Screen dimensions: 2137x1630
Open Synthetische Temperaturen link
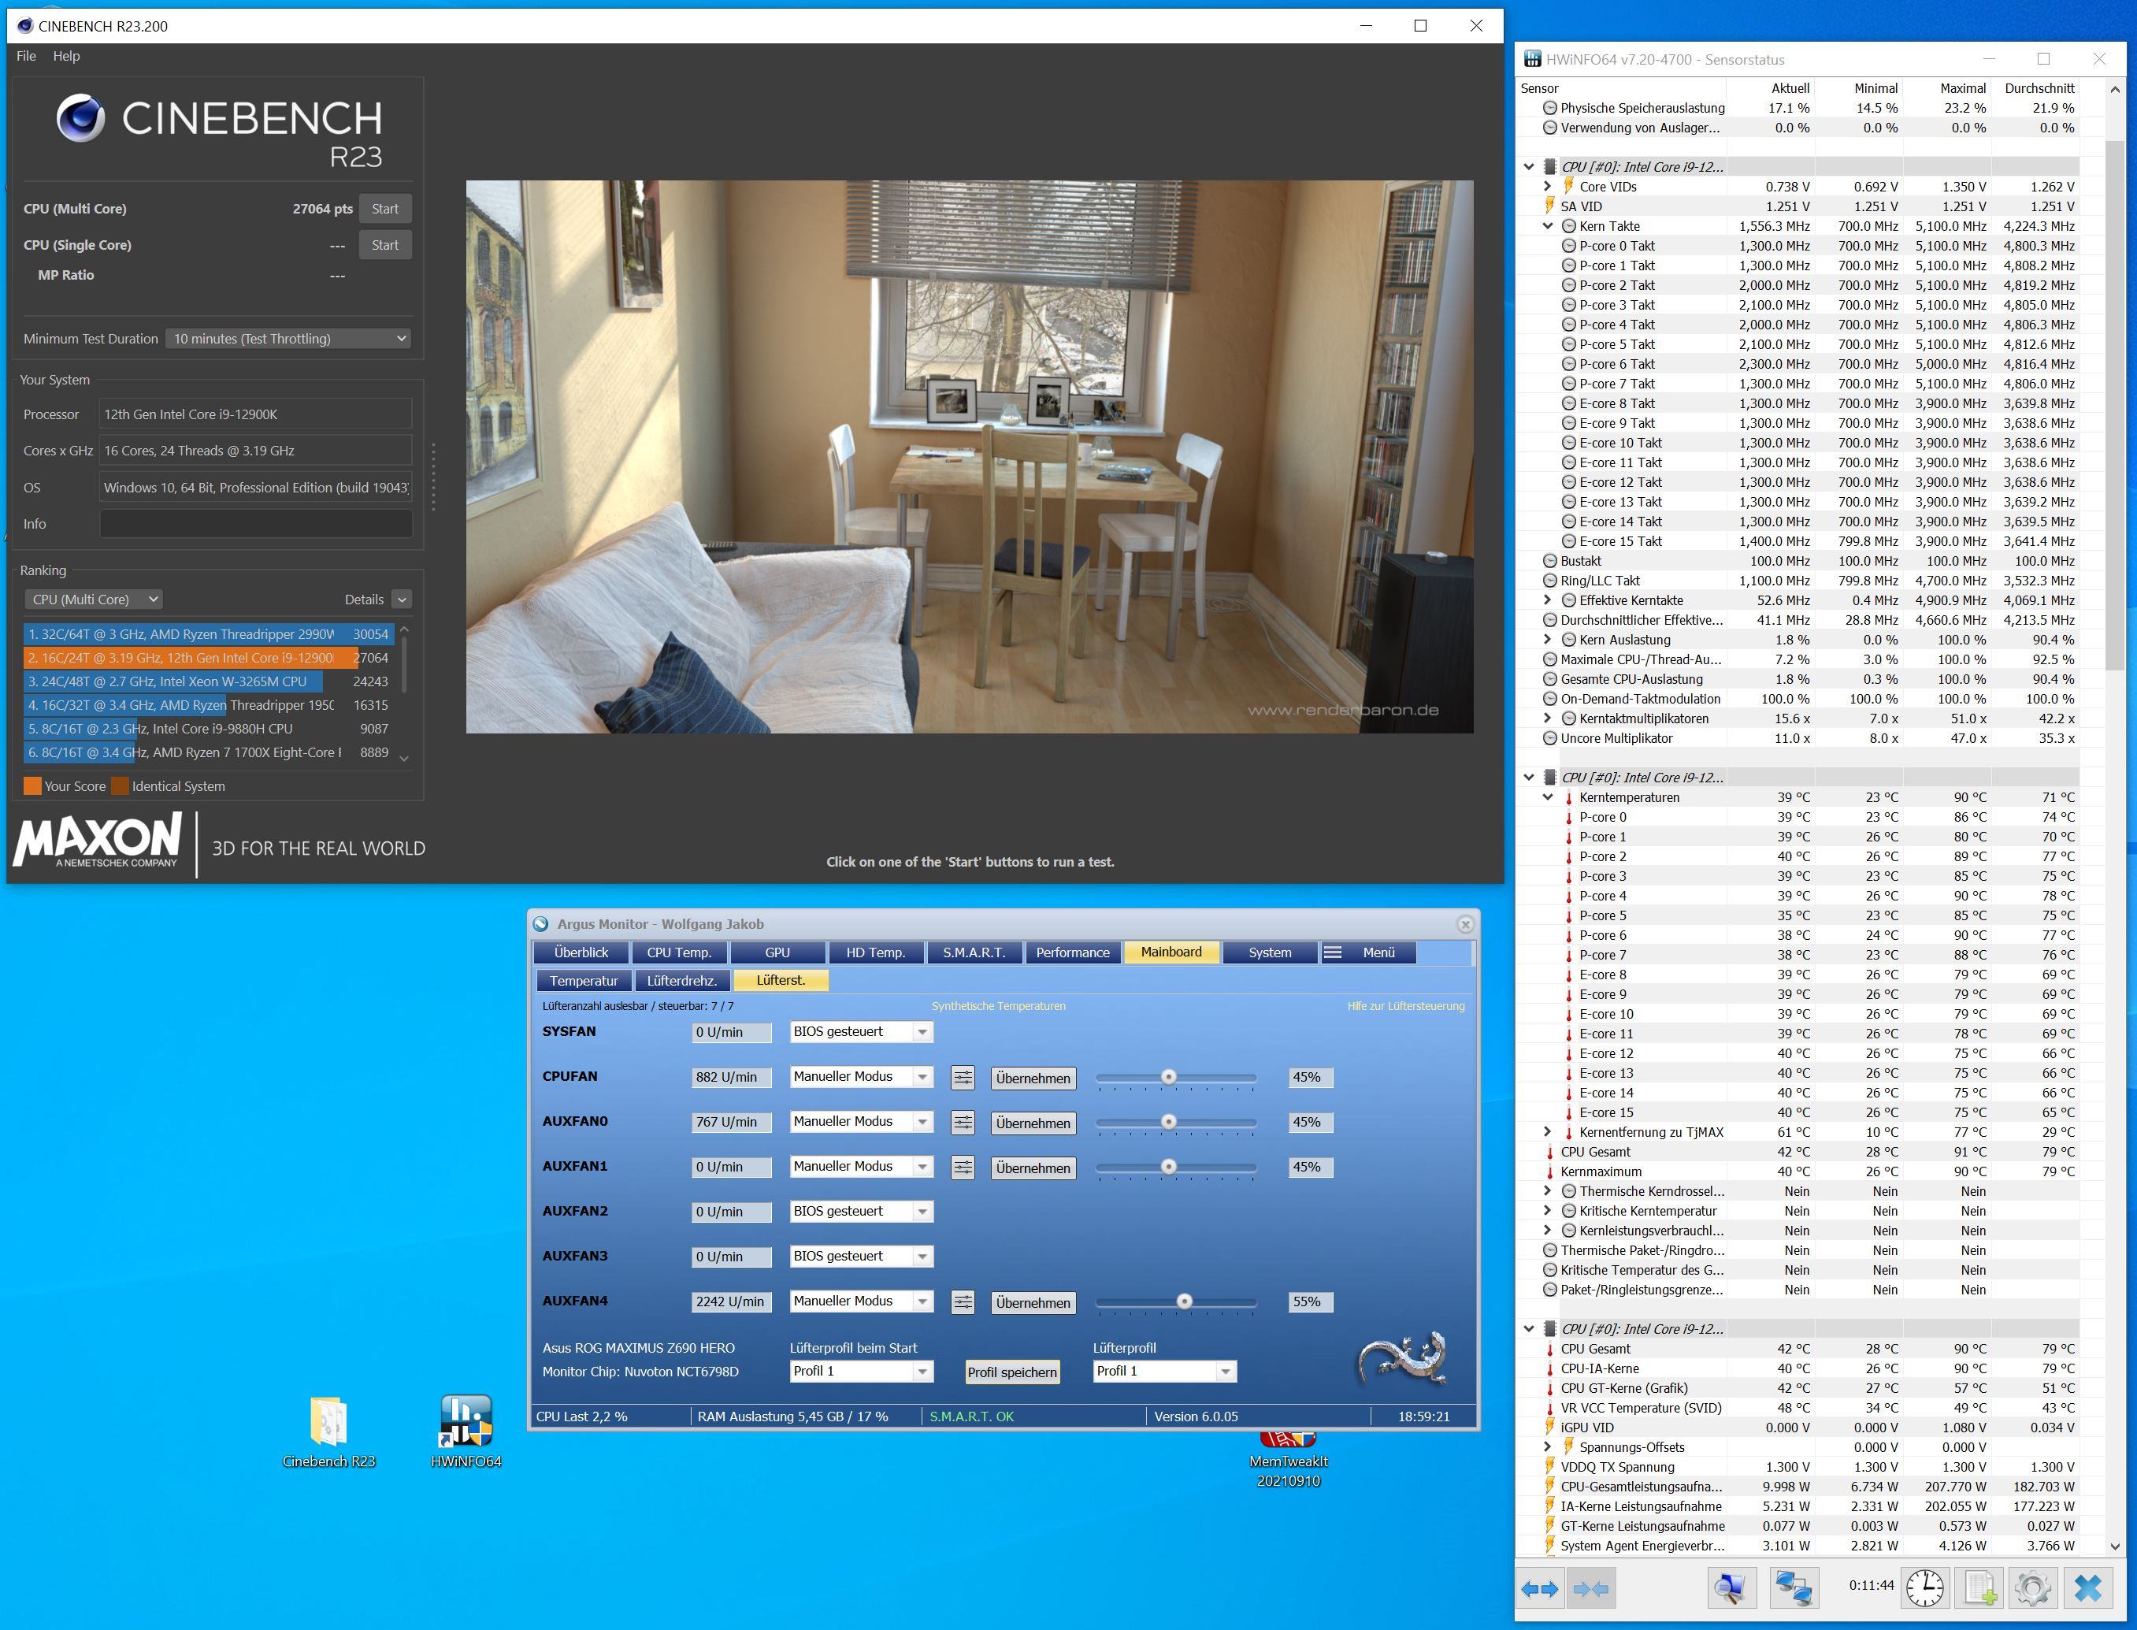[998, 1006]
